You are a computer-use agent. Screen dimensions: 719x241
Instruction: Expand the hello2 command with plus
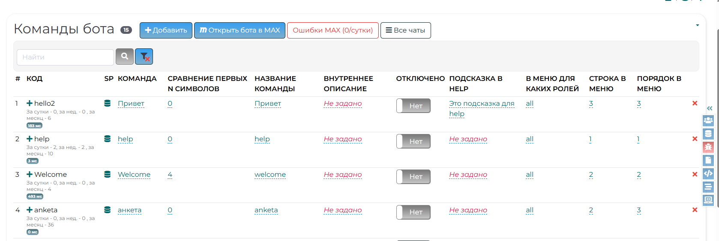pyautogui.click(x=30, y=103)
